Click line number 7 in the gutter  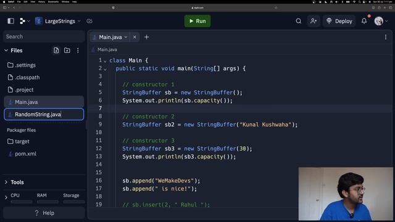point(100,109)
